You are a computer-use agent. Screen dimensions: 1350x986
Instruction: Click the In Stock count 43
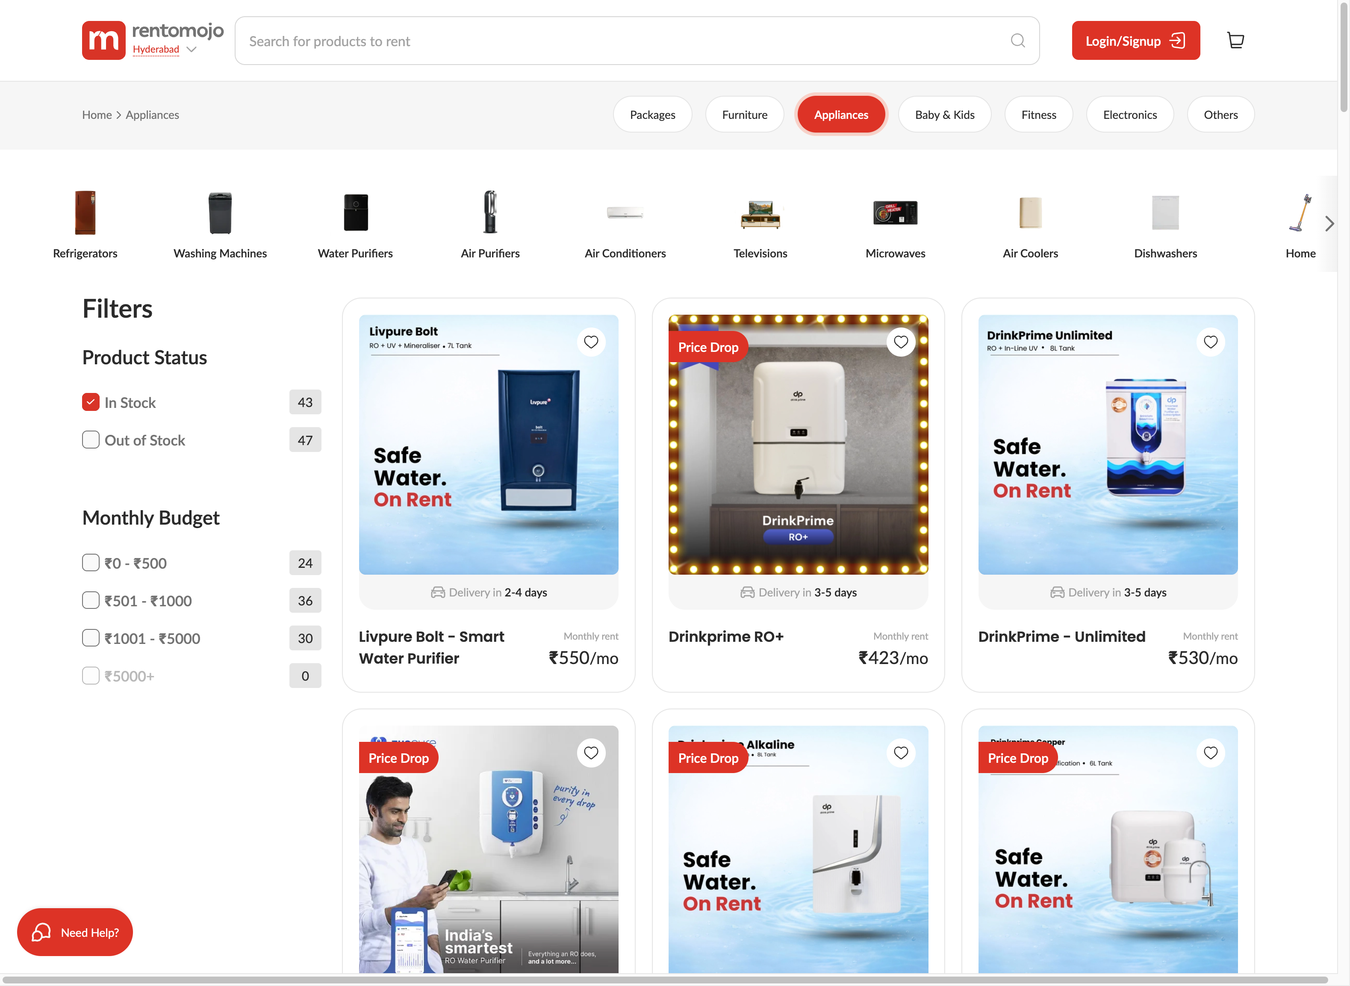tap(305, 402)
